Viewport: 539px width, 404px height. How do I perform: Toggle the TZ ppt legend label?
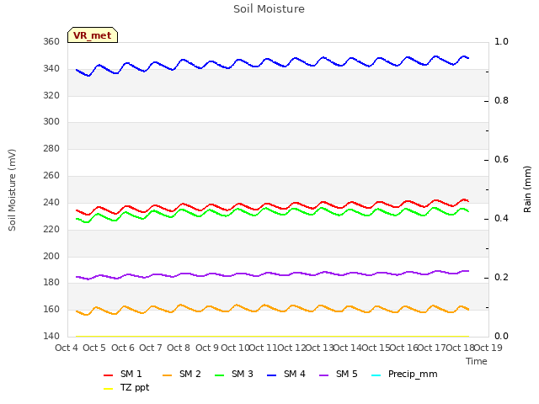pos(135,388)
